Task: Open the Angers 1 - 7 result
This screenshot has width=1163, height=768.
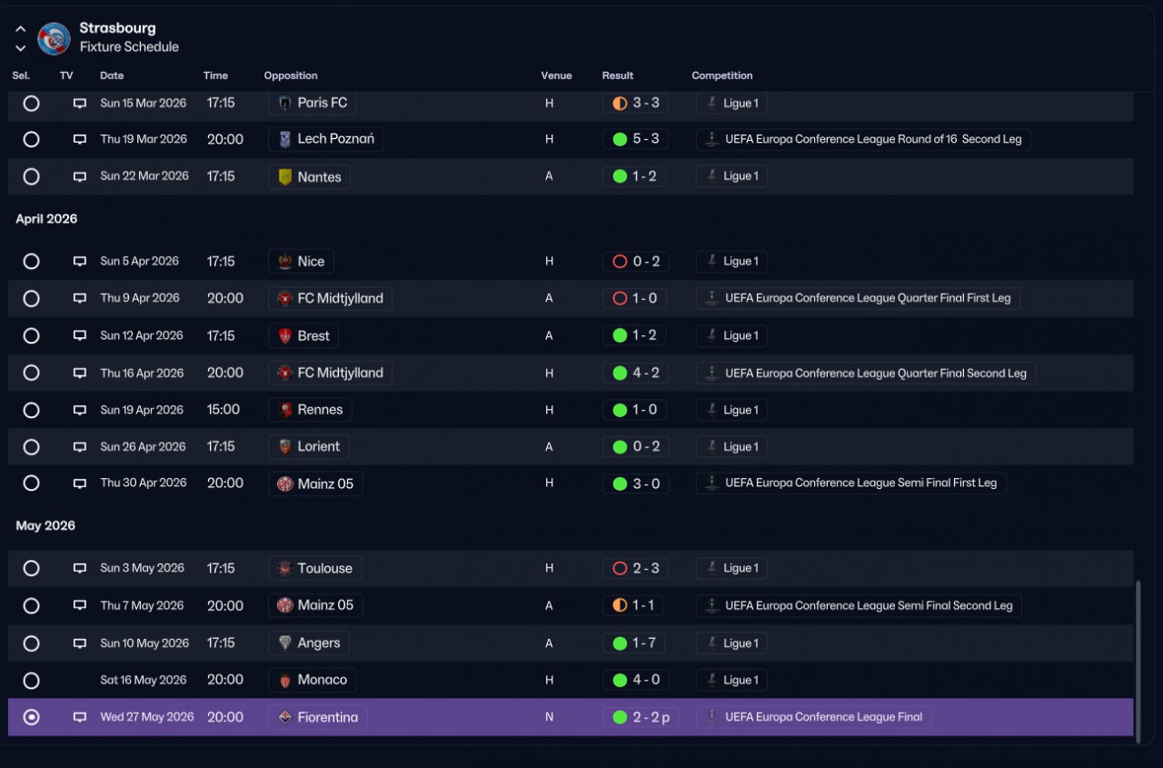Action: [x=634, y=643]
